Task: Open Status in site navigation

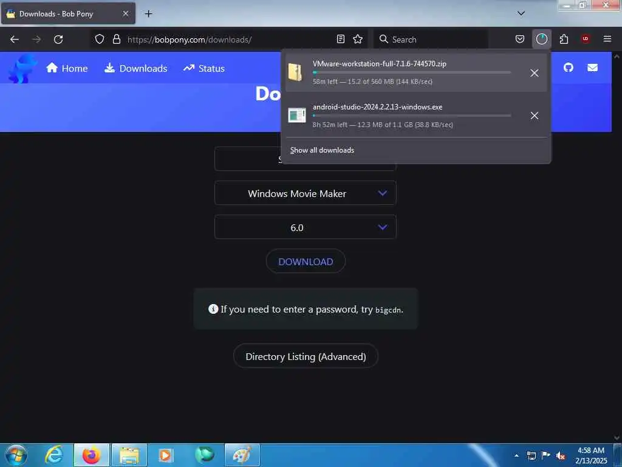Action: coord(204,68)
